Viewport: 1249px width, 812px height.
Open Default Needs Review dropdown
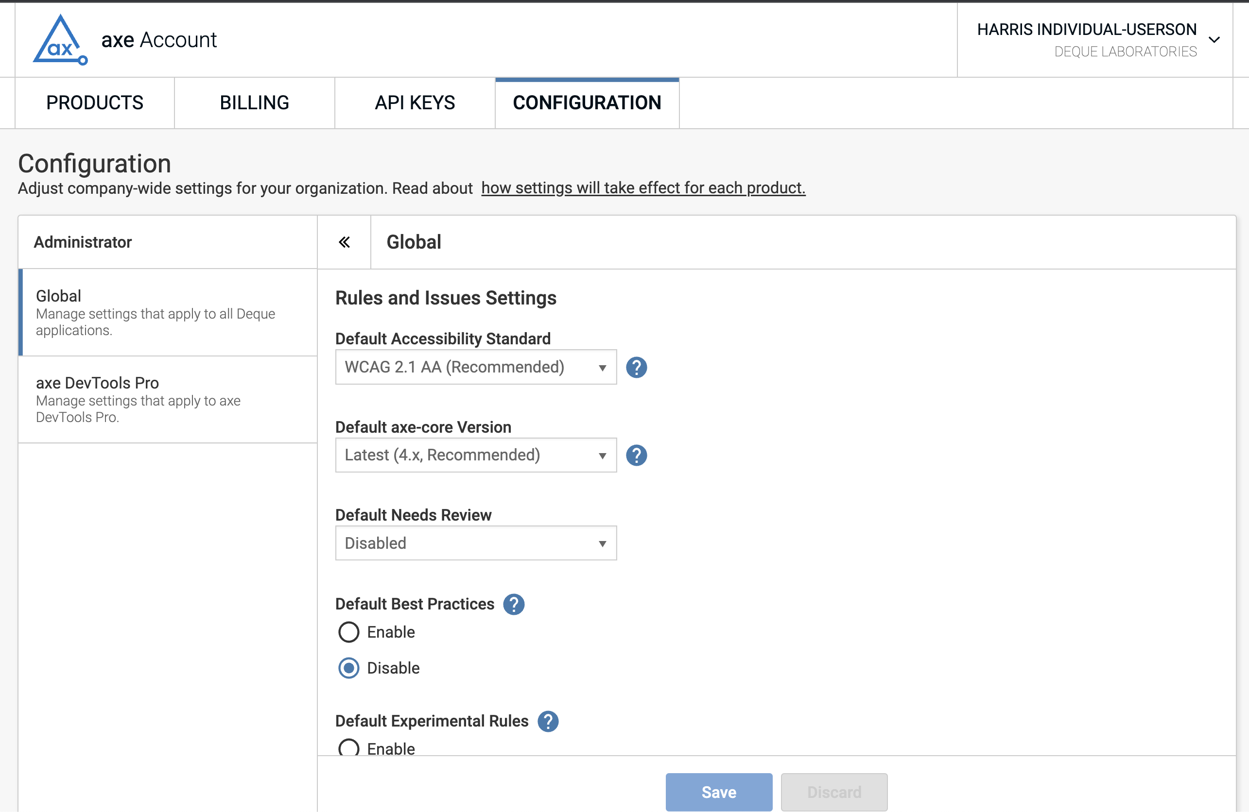[475, 543]
